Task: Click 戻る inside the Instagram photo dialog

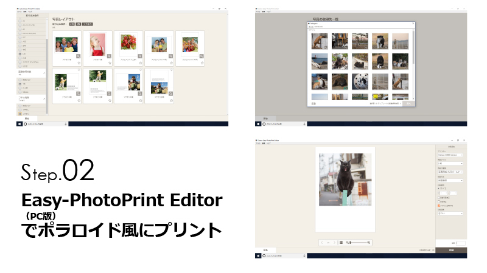Action: pos(314,104)
